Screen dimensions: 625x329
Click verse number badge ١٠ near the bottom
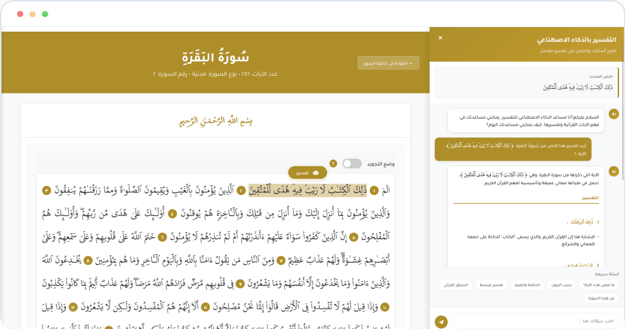384,307
